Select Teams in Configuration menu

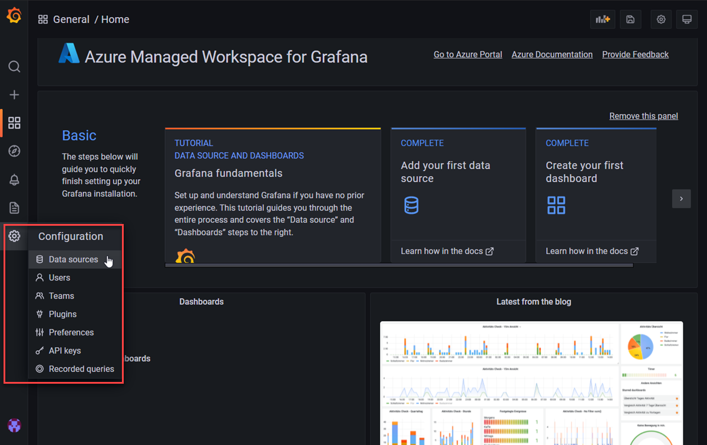(x=74, y=296)
